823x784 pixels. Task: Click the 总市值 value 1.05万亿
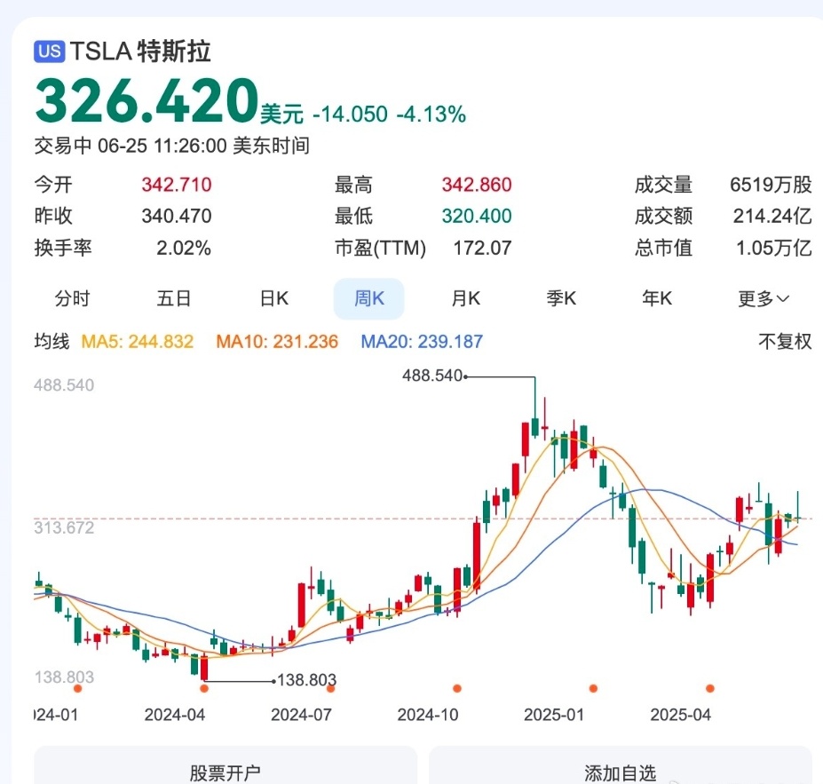pos(773,248)
